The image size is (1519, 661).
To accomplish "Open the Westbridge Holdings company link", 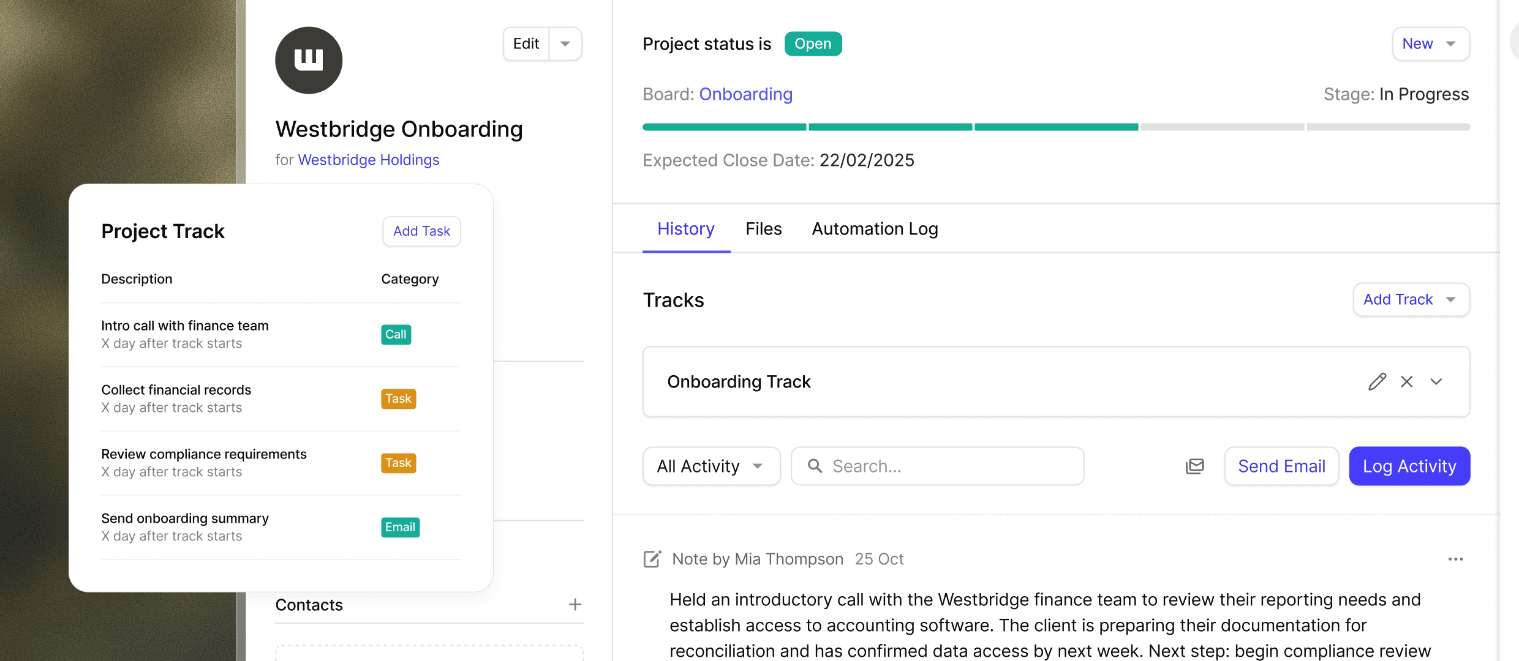I will [368, 160].
